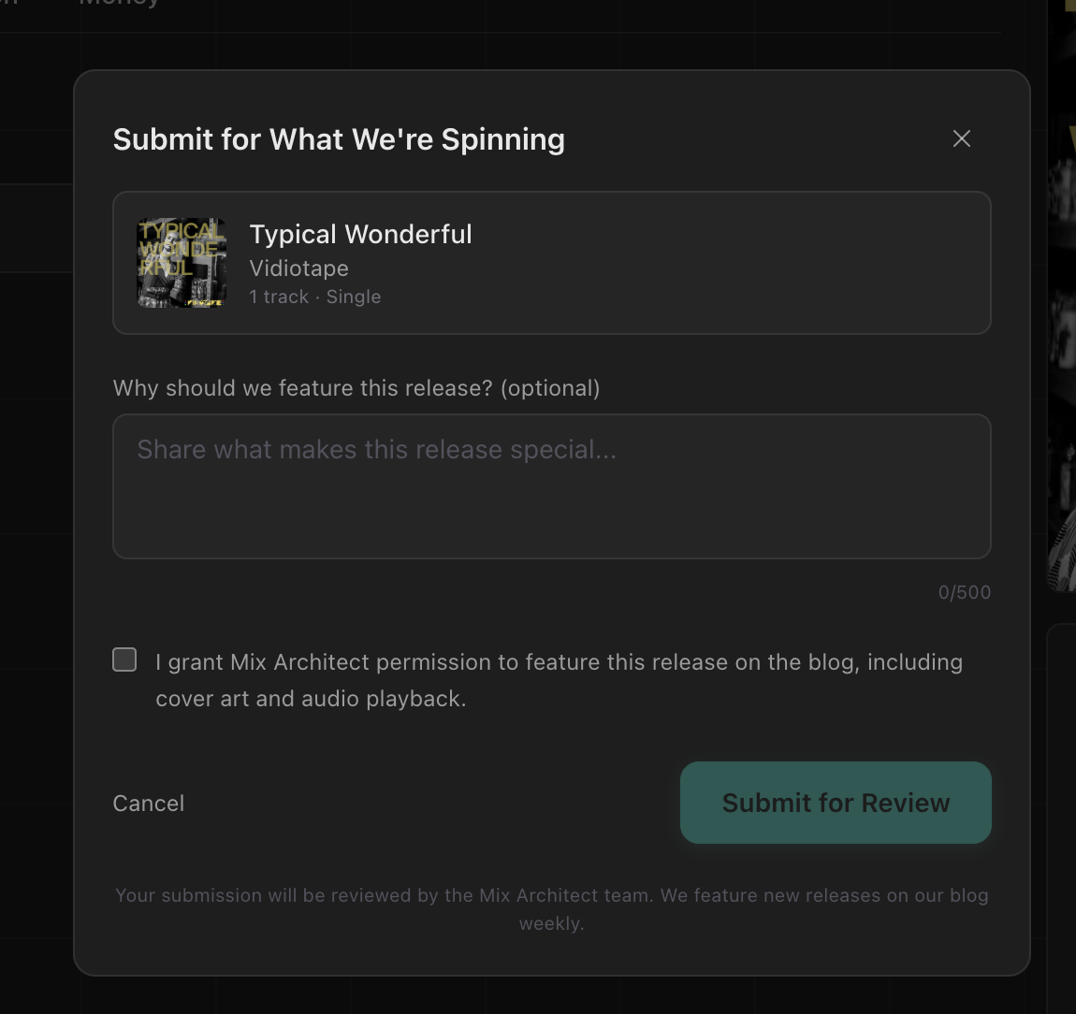
Task: Click the 'cover art and audio playback' text line
Action: (x=311, y=699)
